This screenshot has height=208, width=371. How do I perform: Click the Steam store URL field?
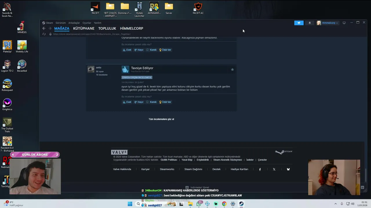coord(92,34)
